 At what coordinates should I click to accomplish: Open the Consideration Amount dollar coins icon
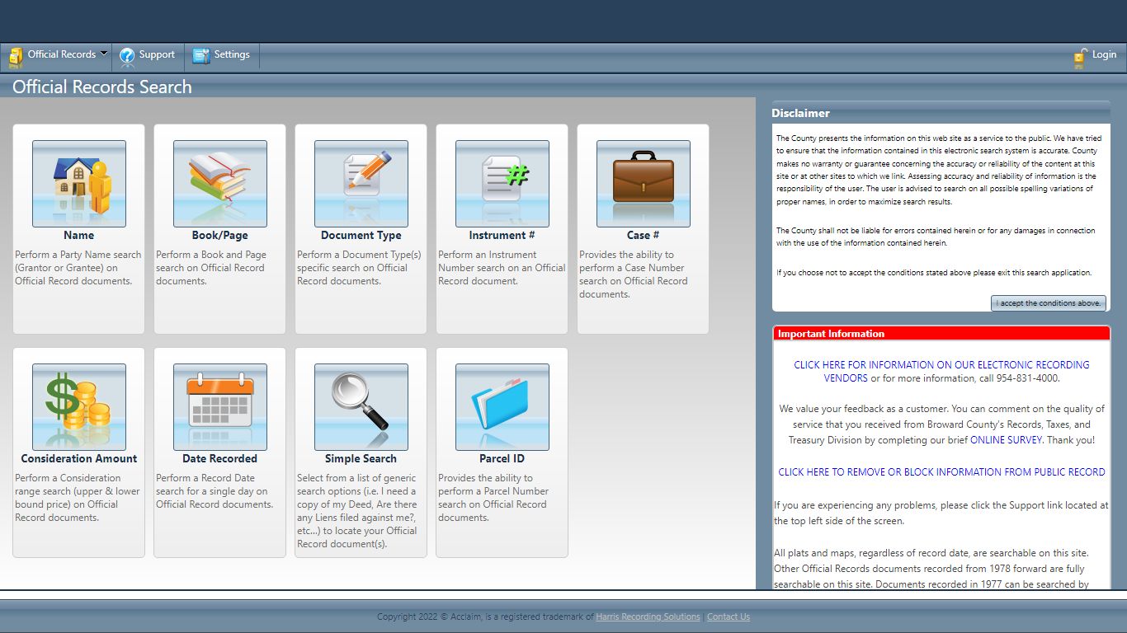pyautogui.click(x=79, y=407)
